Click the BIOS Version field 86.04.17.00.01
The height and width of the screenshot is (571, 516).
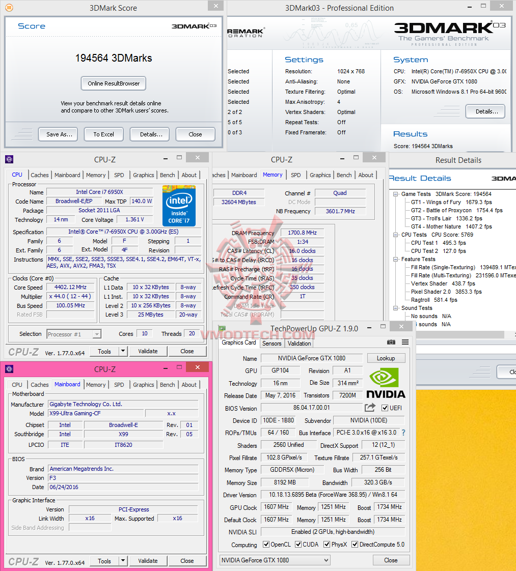coord(312,408)
